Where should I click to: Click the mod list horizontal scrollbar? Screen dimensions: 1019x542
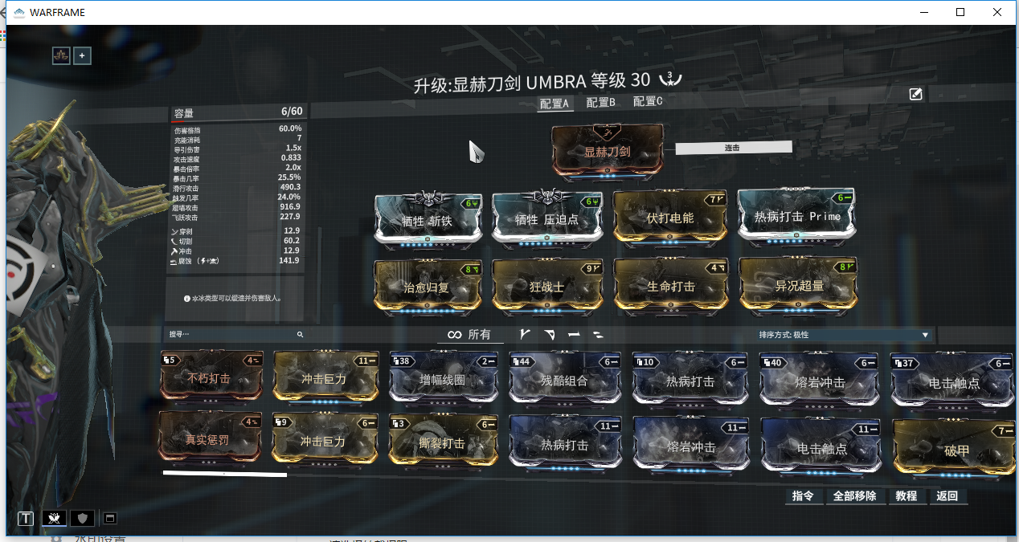(225, 475)
